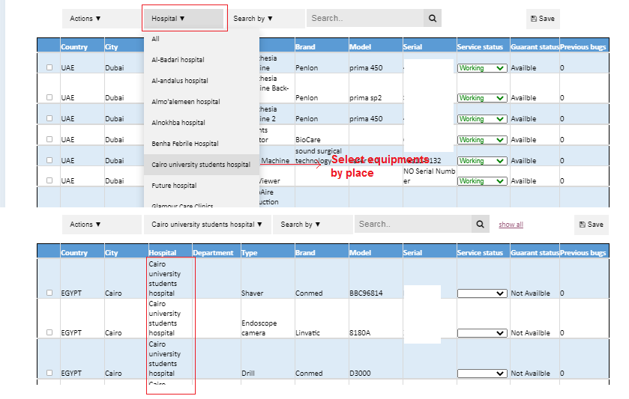Choose Al-Badari hospital from the list
The height and width of the screenshot is (399, 629).
tap(178, 60)
